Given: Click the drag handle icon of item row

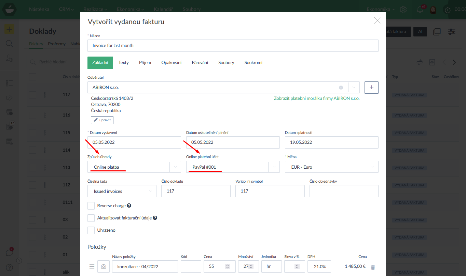Looking at the screenshot, I should pos(92,266).
